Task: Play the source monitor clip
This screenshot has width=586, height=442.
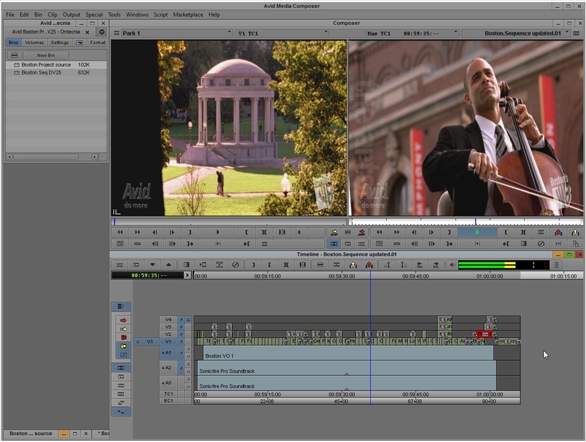Action: (x=218, y=232)
